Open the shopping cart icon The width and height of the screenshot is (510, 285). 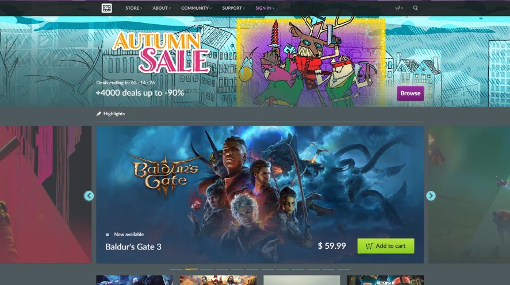pyautogui.click(x=399, y=8)
